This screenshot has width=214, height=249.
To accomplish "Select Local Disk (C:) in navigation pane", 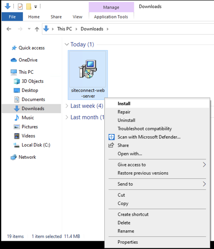I will pos(36,145).
